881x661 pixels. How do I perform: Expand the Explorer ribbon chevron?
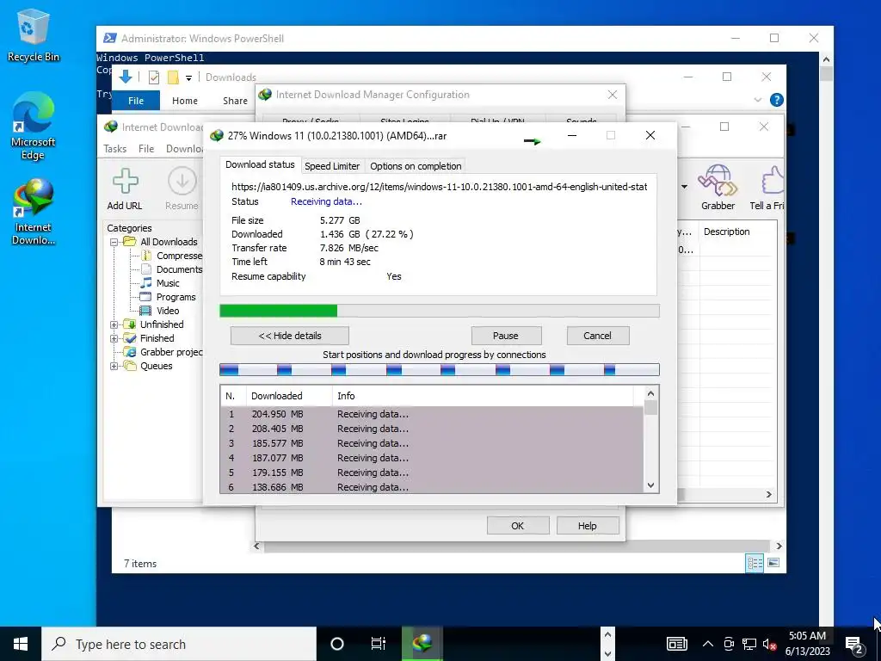[757, 100]
